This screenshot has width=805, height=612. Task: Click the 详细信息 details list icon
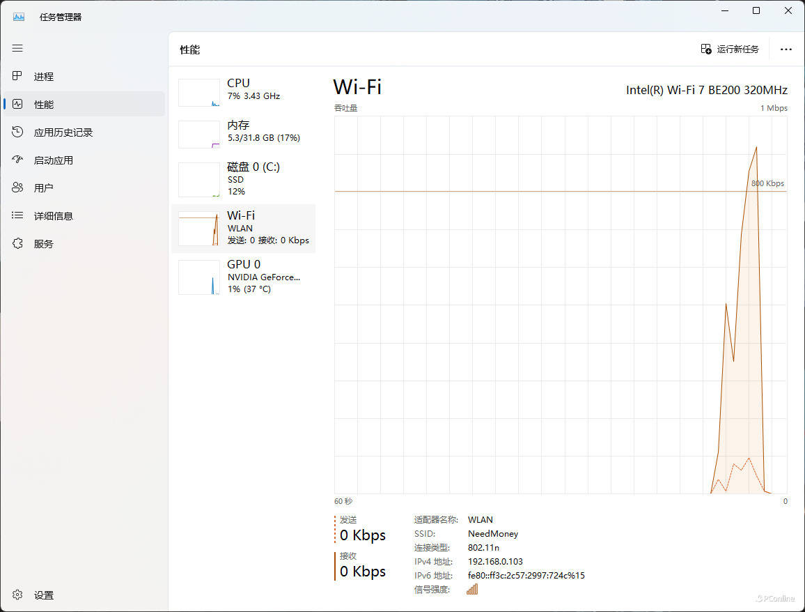(18, 215)
